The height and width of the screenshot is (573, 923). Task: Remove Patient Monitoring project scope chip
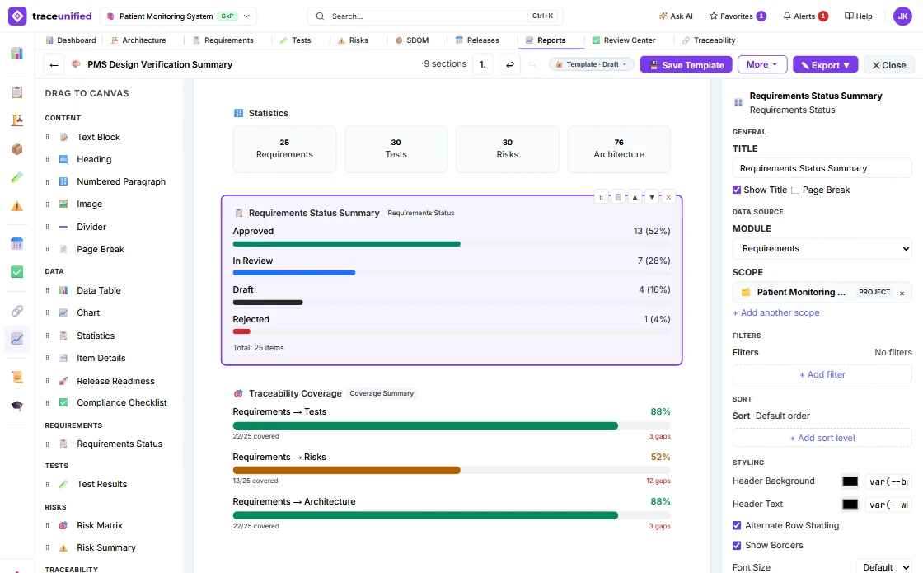coord(902,293)
